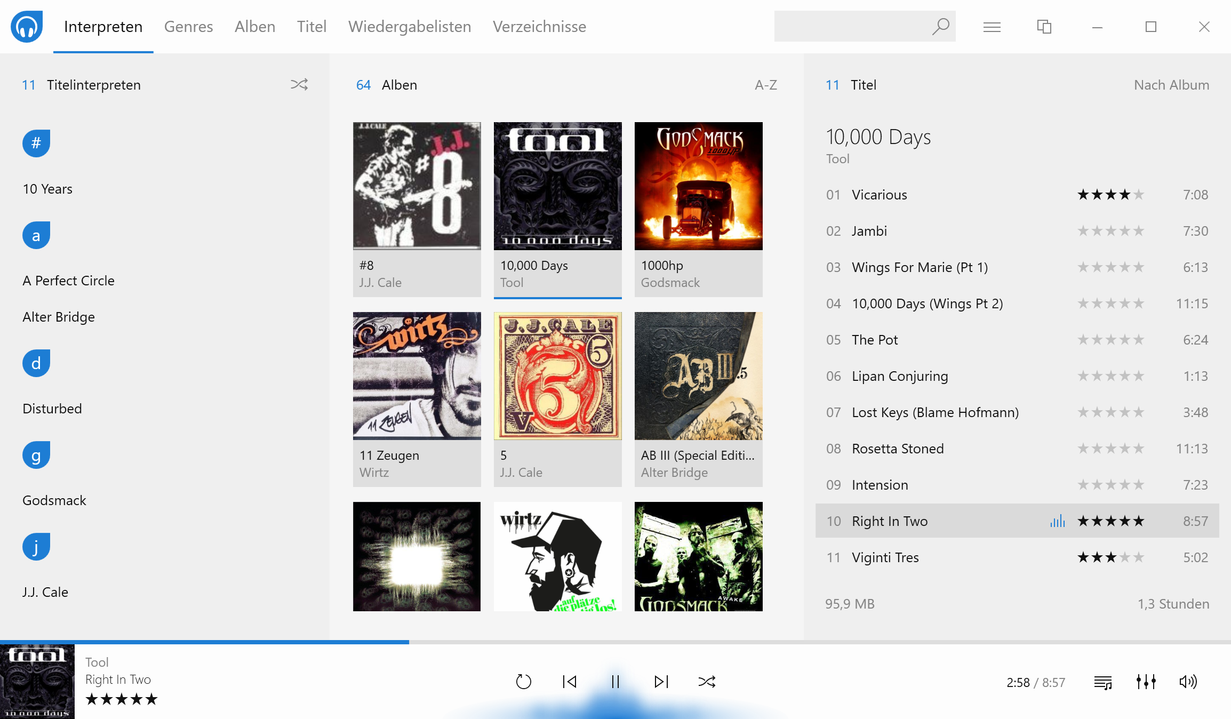Switch to the Genres tab
The height and width of the screenshot is (719, 1231).
[x=188, y=27]
